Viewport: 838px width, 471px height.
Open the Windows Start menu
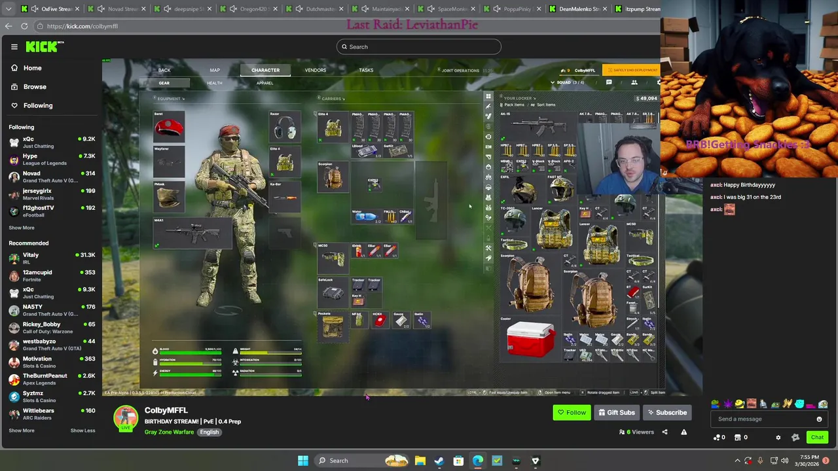302,461
